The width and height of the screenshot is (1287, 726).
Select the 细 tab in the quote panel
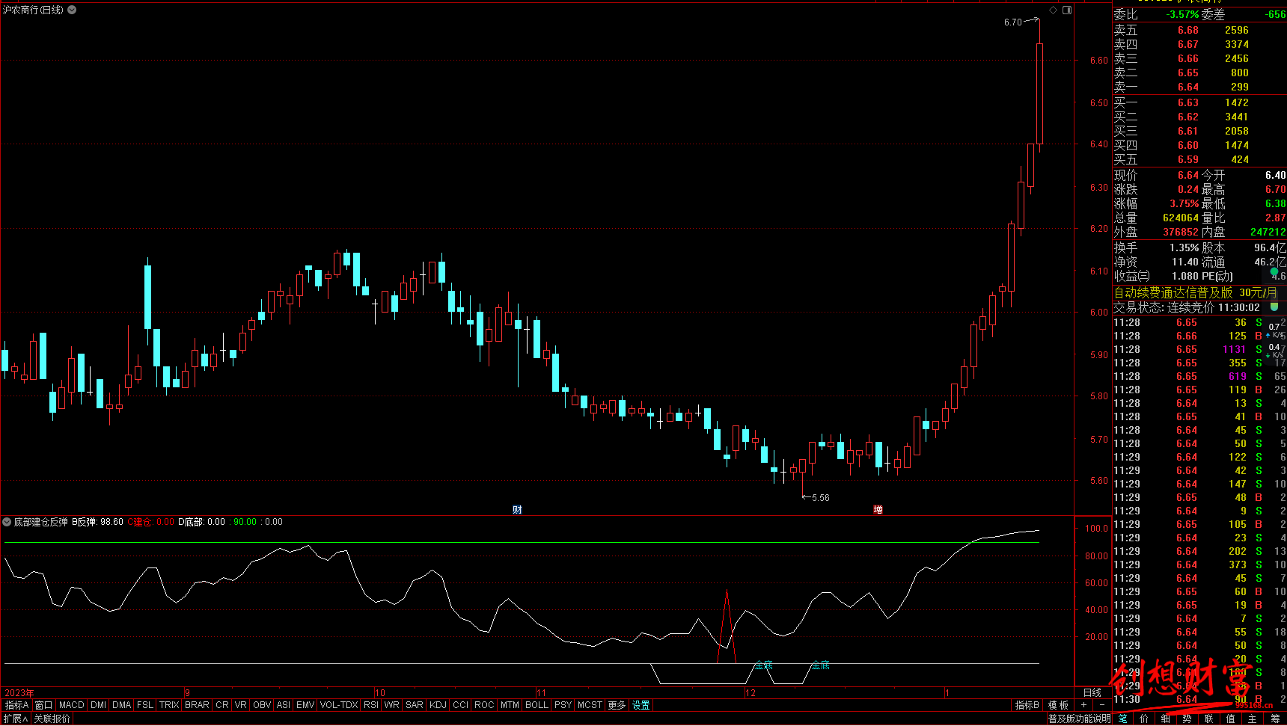1166,719
